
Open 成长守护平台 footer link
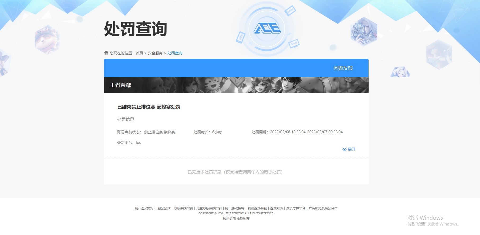click(296, 208)
